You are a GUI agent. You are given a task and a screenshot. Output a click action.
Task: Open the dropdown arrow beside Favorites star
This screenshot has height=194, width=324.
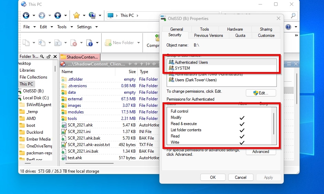[84, 16]
